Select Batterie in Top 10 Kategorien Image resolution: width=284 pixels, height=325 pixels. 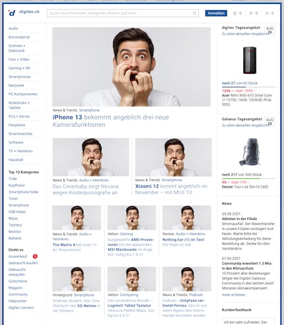tap(15, 238)
